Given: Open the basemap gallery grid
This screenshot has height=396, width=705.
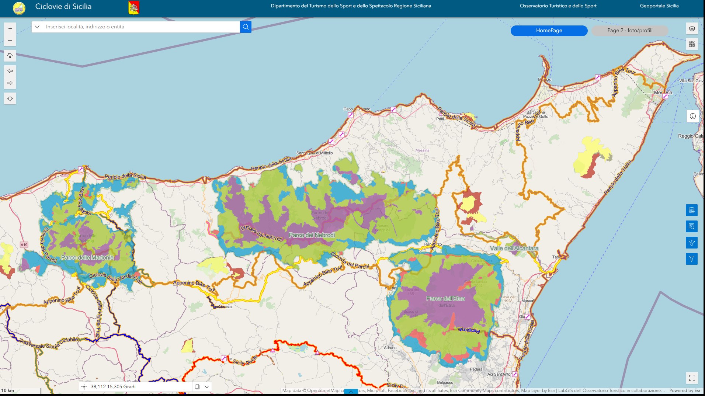Looking at the screenshot, I should (x=692, y=44).
